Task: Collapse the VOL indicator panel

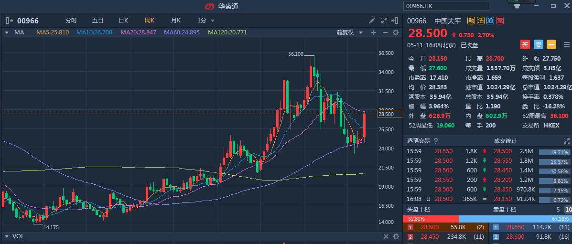Action: coord(7,236)
